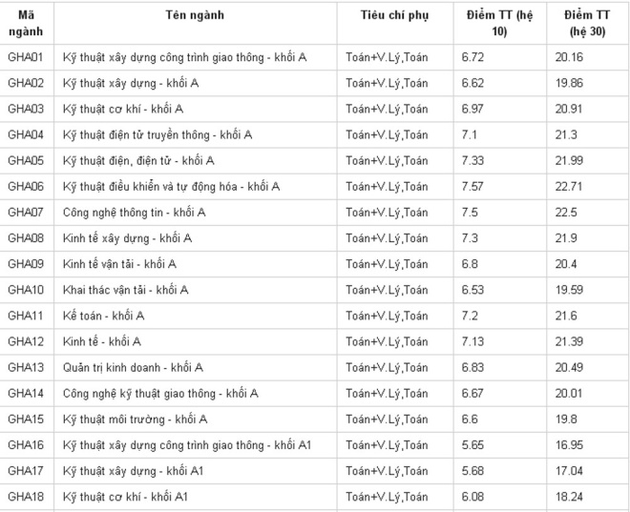
Task: Select 'Kỹ thuật xây dựng - khối A' cell
Action: point(131,83)
